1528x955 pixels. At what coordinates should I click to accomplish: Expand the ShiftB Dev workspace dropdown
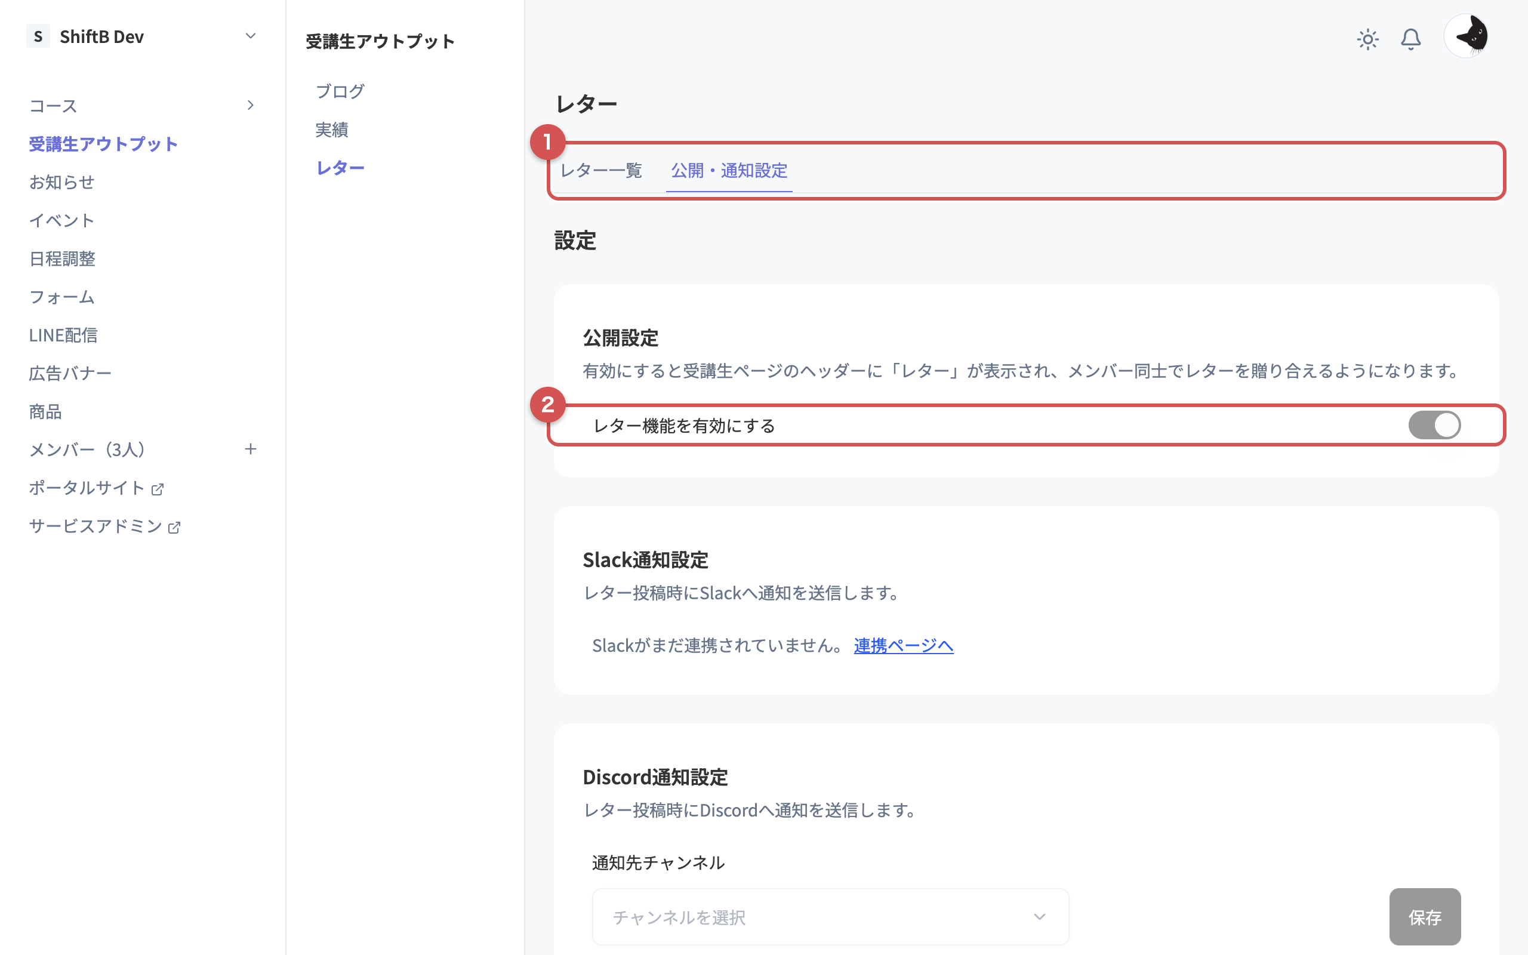(x=251, y=36)
